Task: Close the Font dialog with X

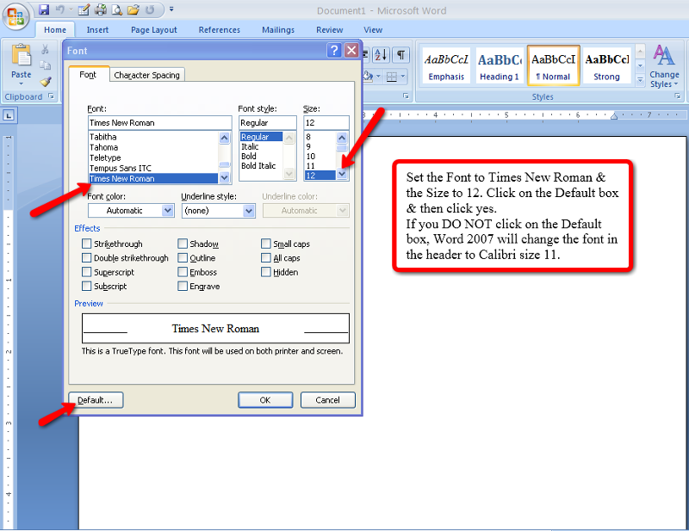Action: click(351, 51)
